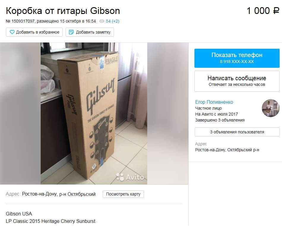Add listing via Добавить в избранное
Viewport: 282px width, 227px height.
[x=34, y=32]
